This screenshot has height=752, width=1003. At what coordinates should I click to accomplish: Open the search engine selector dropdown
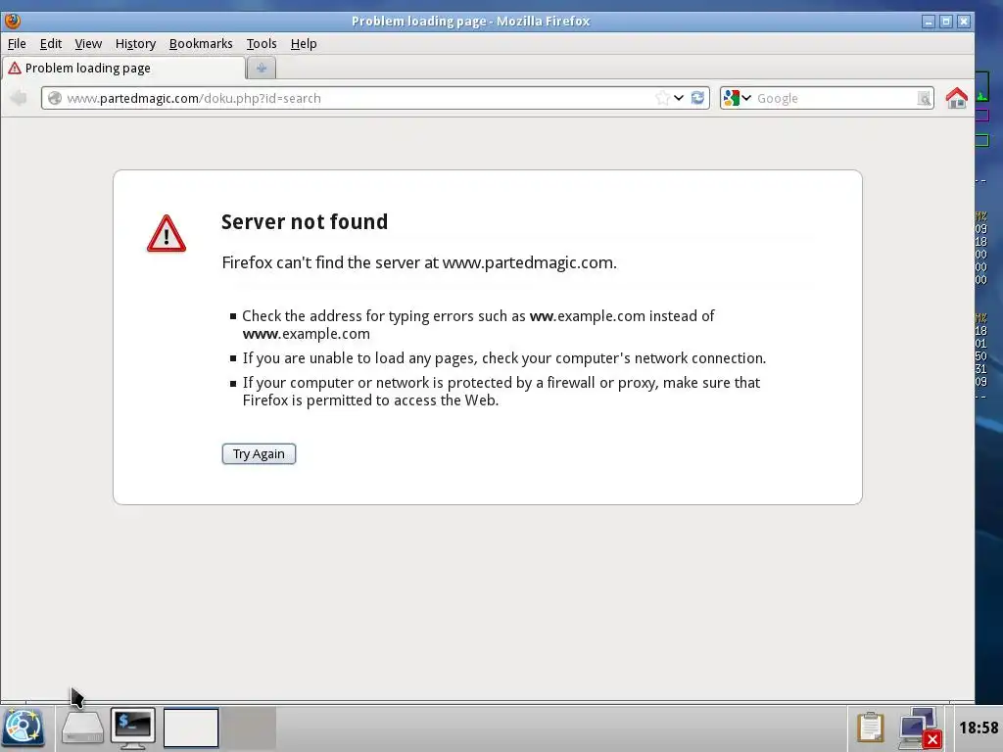coord(737,98)
